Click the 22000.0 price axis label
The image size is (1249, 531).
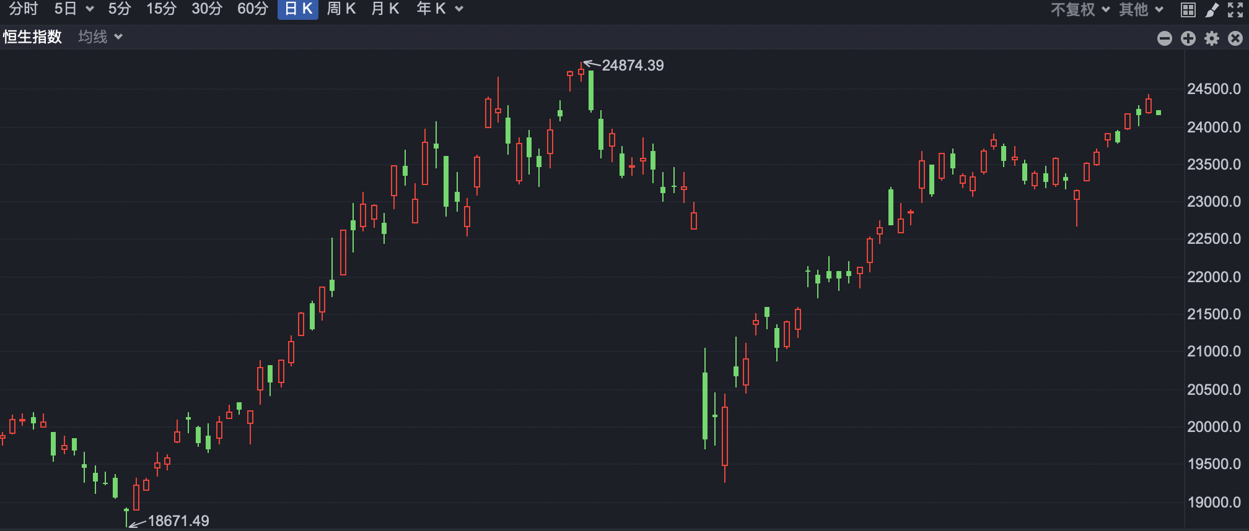[x=1214, y=277]
